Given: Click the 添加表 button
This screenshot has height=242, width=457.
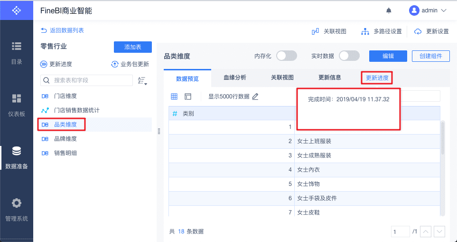Looking at the screenshot, I should [132, 47].
